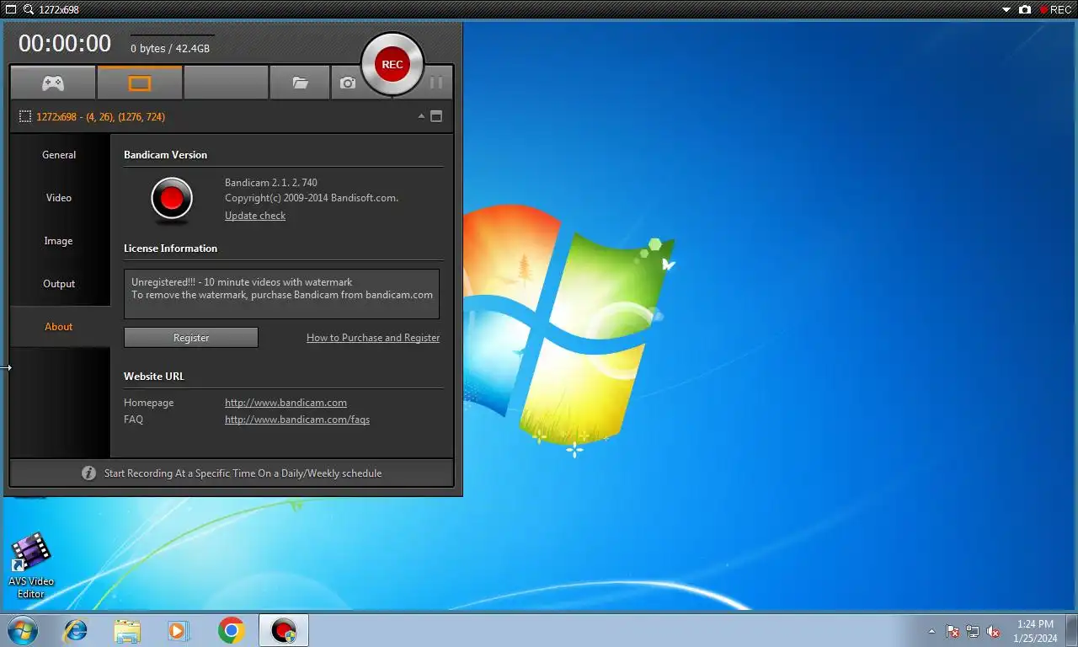Open the bandicam.com/faqs link

click(297, 420)
